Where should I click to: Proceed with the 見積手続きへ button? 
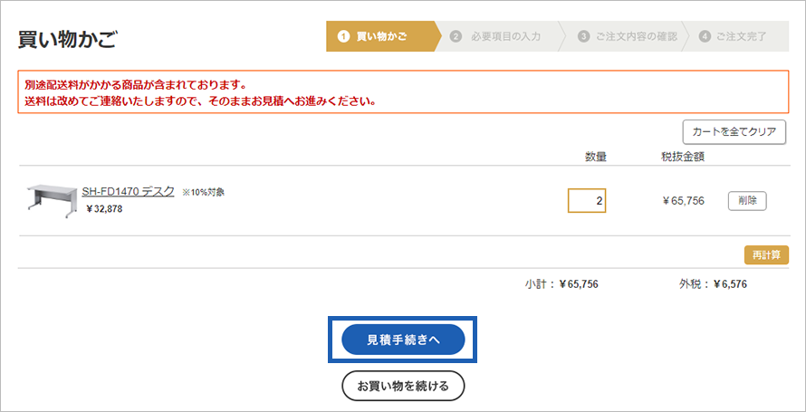coord(403,340)
